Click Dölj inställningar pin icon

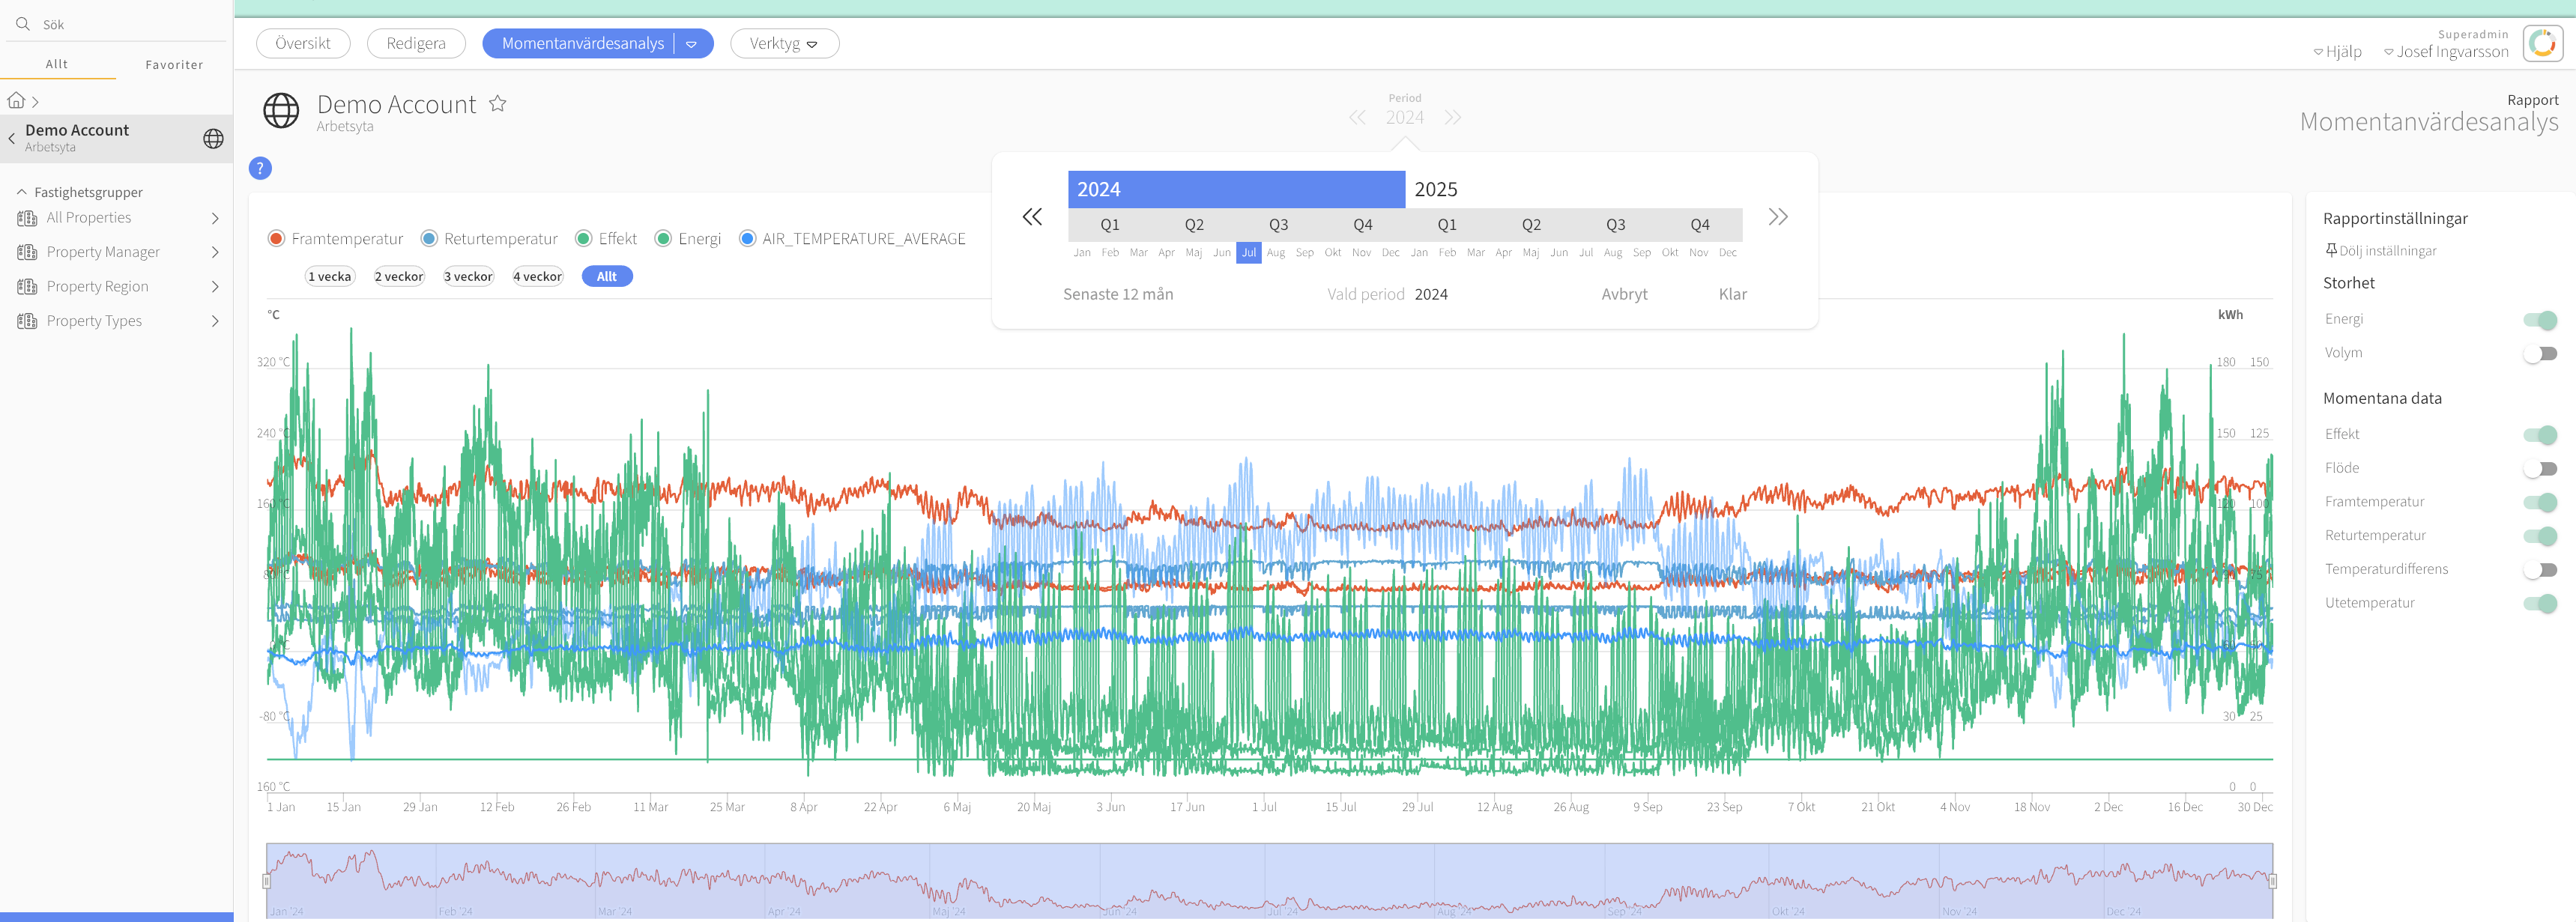[2331, 250]
